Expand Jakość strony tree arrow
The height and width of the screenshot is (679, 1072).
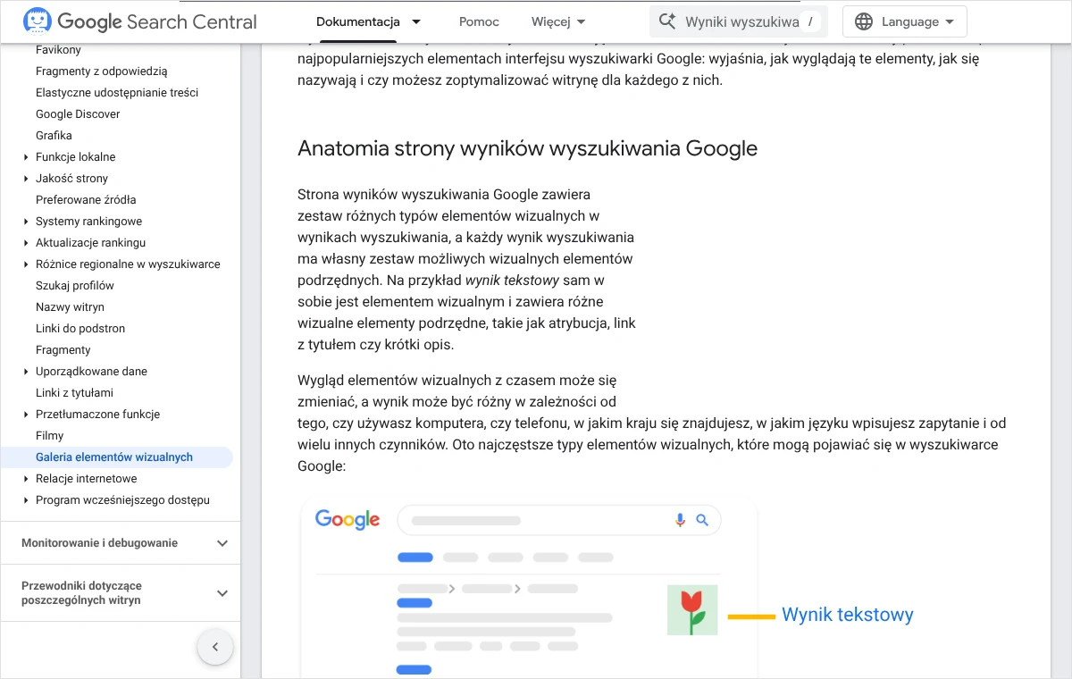pyautogui.click(x=27, y=179)
